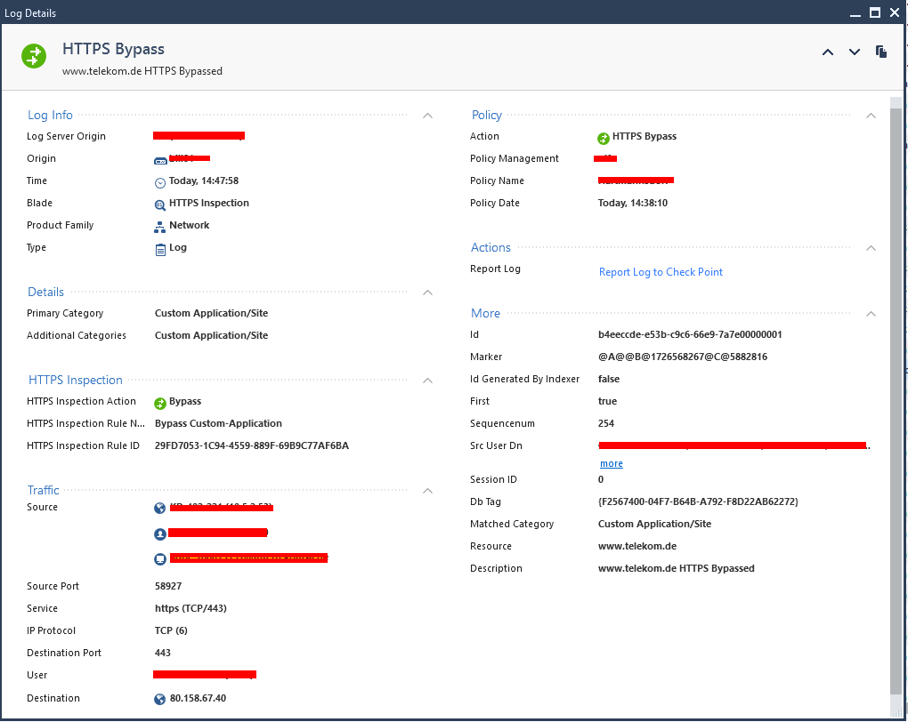Click the user icon in the Traffic Source list
The image size is (908, 722).
[x=158, y=533]
